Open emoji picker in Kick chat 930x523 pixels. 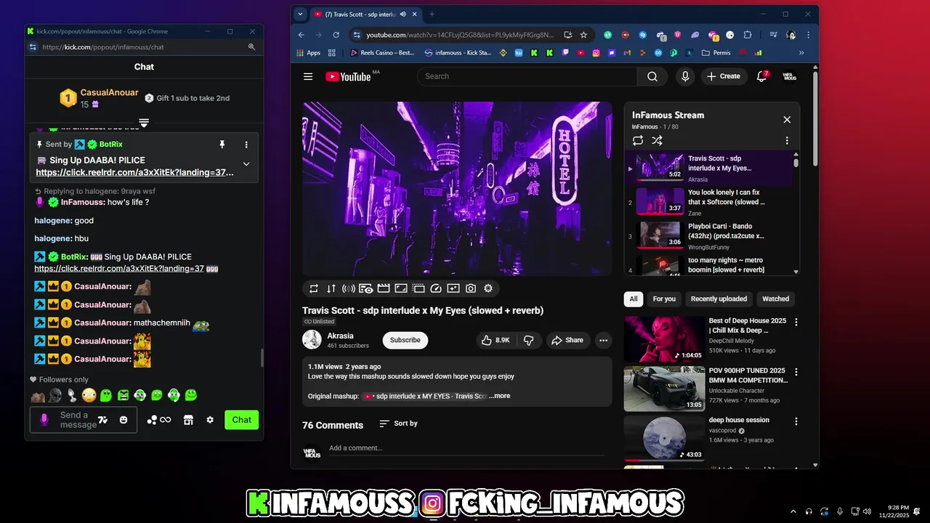(124, 420)
